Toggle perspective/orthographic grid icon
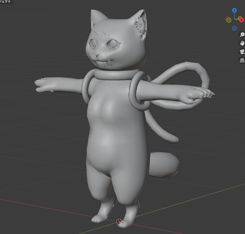The image size is (245, 234). [242, 60]
